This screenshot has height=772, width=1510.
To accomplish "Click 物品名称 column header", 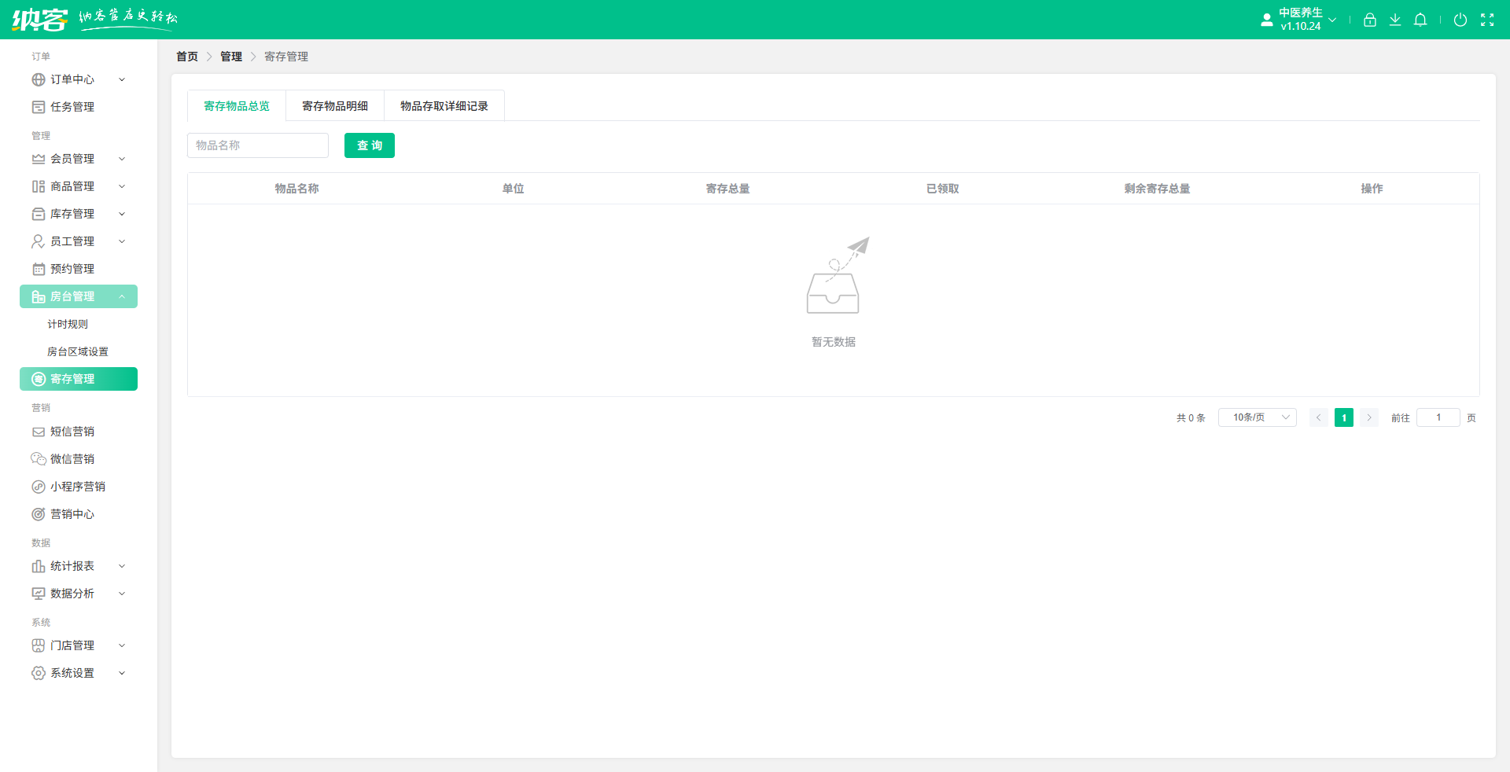I will tap(296, 189).
